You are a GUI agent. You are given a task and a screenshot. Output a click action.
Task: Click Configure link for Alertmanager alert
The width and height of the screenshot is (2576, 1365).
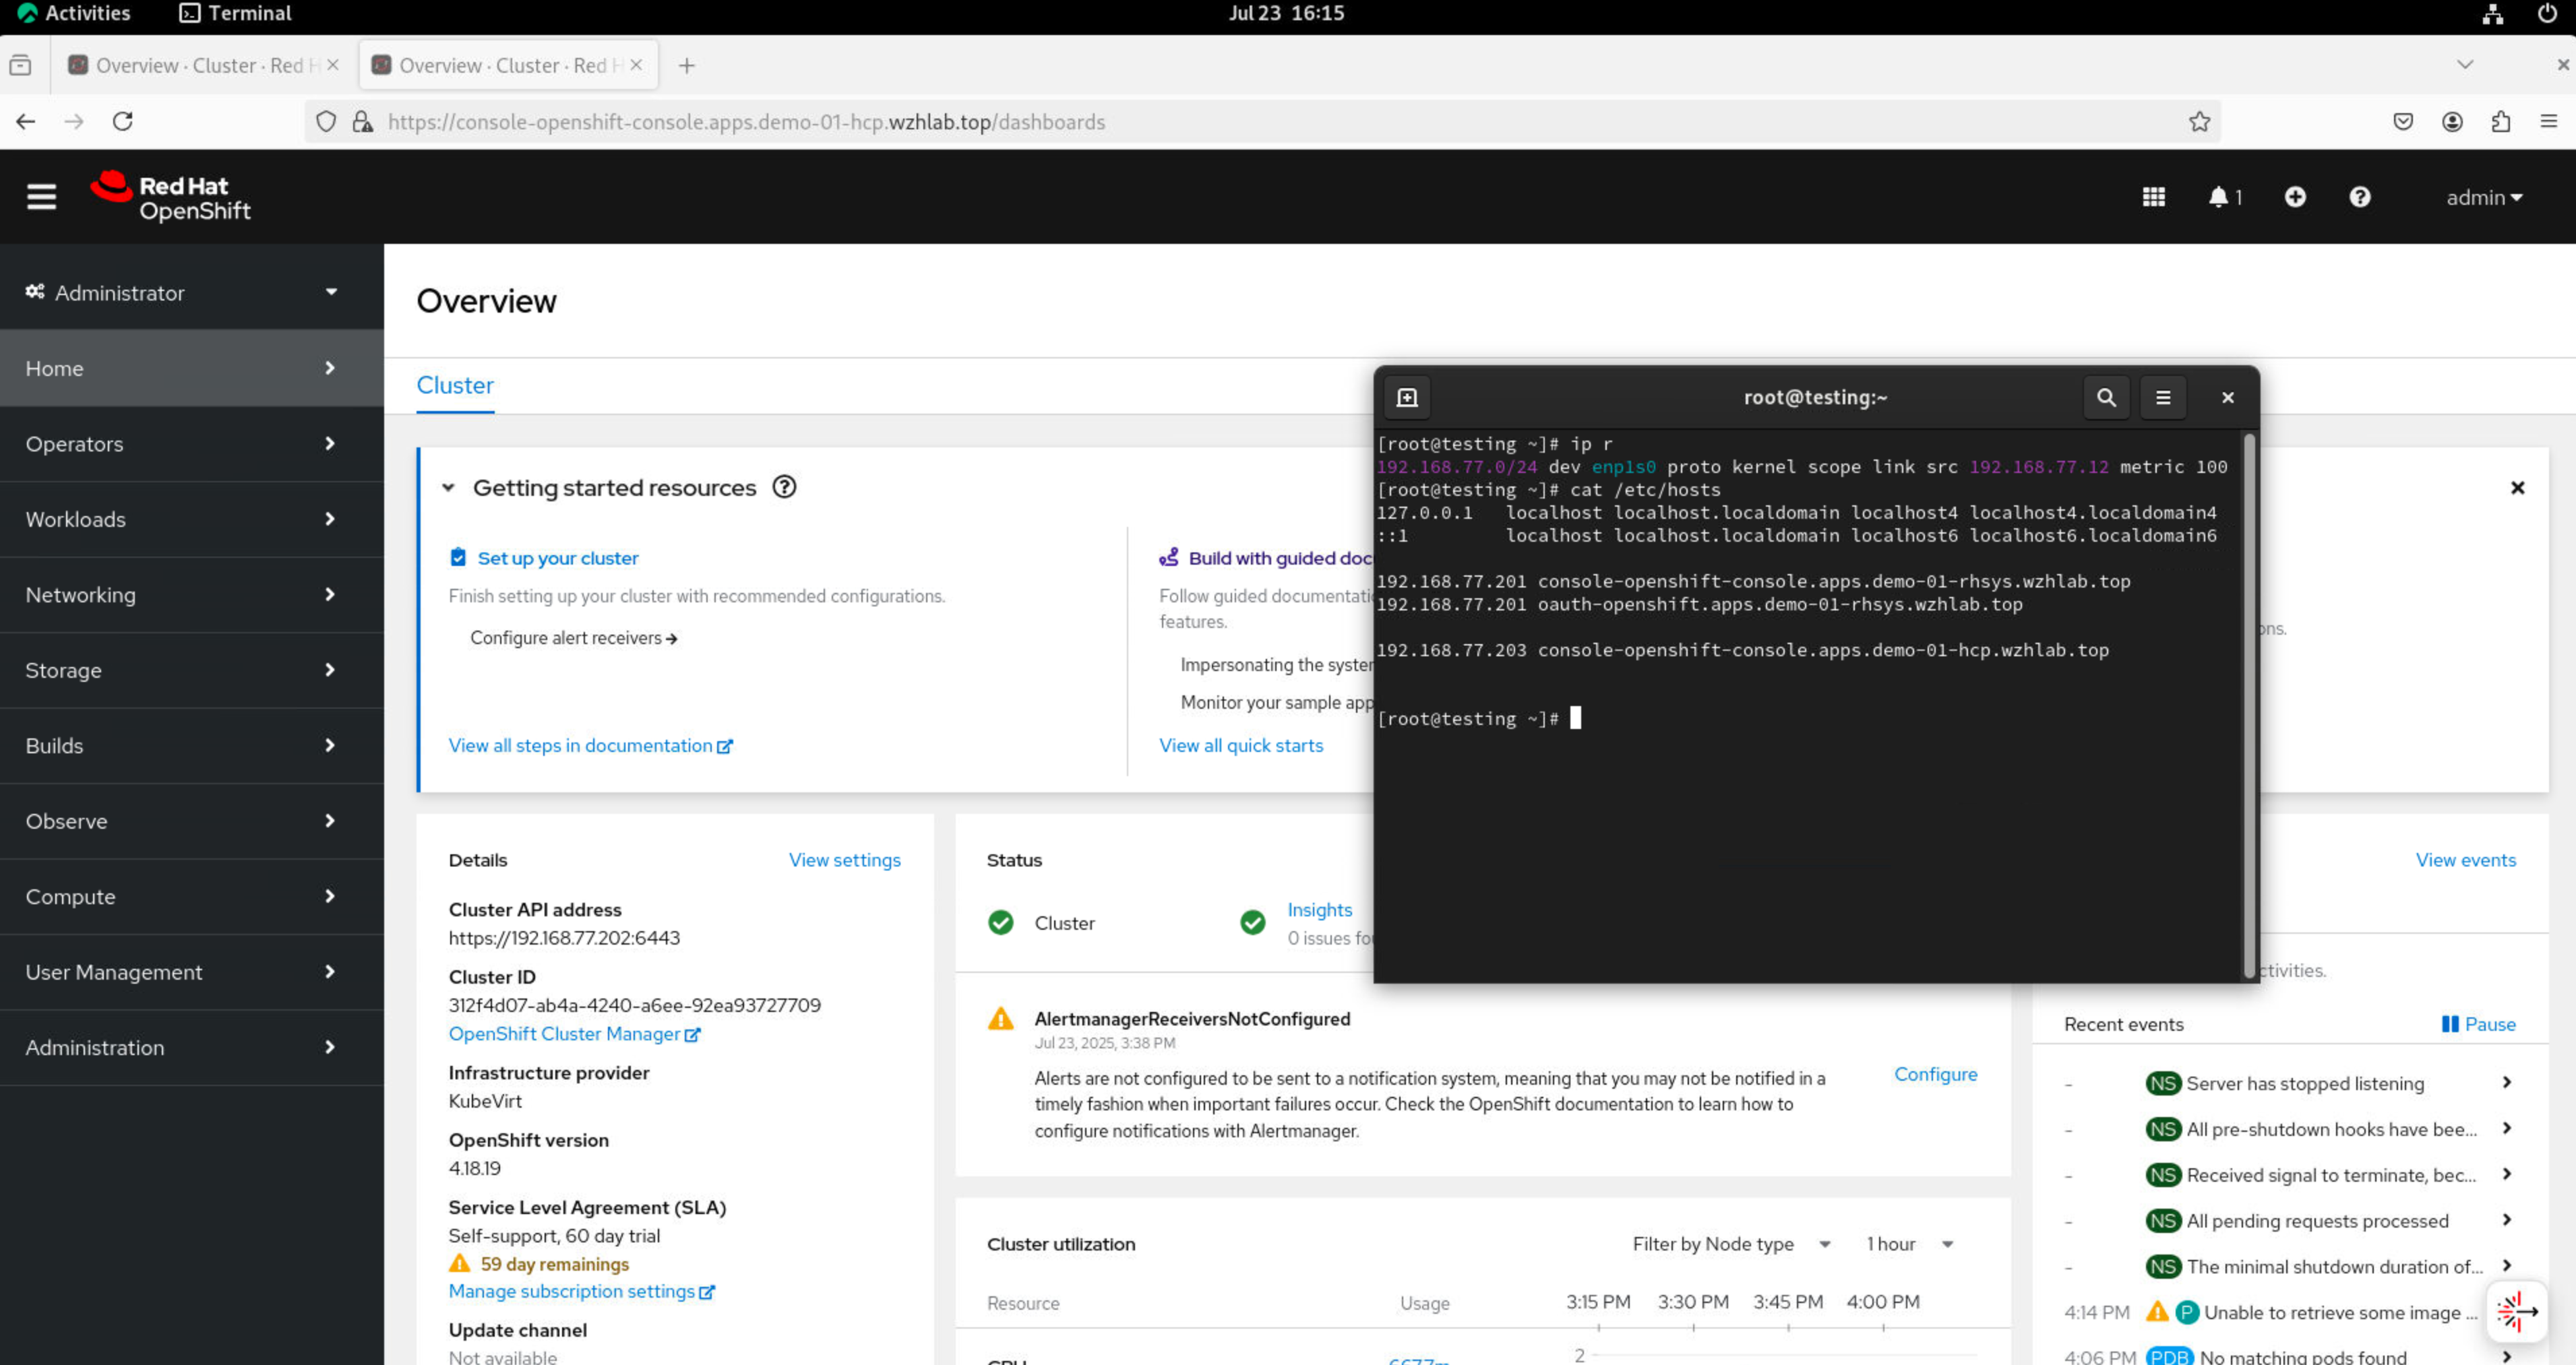[1935, 1074]
